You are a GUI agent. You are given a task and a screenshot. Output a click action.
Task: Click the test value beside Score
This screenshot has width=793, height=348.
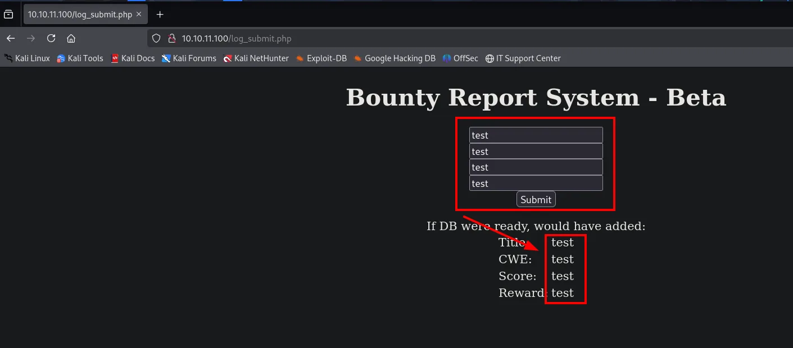point(563,276)
